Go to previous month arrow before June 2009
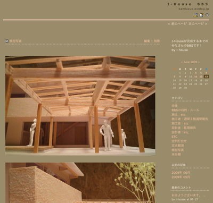The width and height of the screenshot is (213, 203). click(x=182, y=62)
